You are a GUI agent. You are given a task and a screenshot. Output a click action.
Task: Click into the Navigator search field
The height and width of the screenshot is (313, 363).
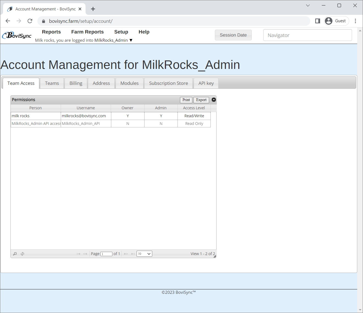point(307,35)
